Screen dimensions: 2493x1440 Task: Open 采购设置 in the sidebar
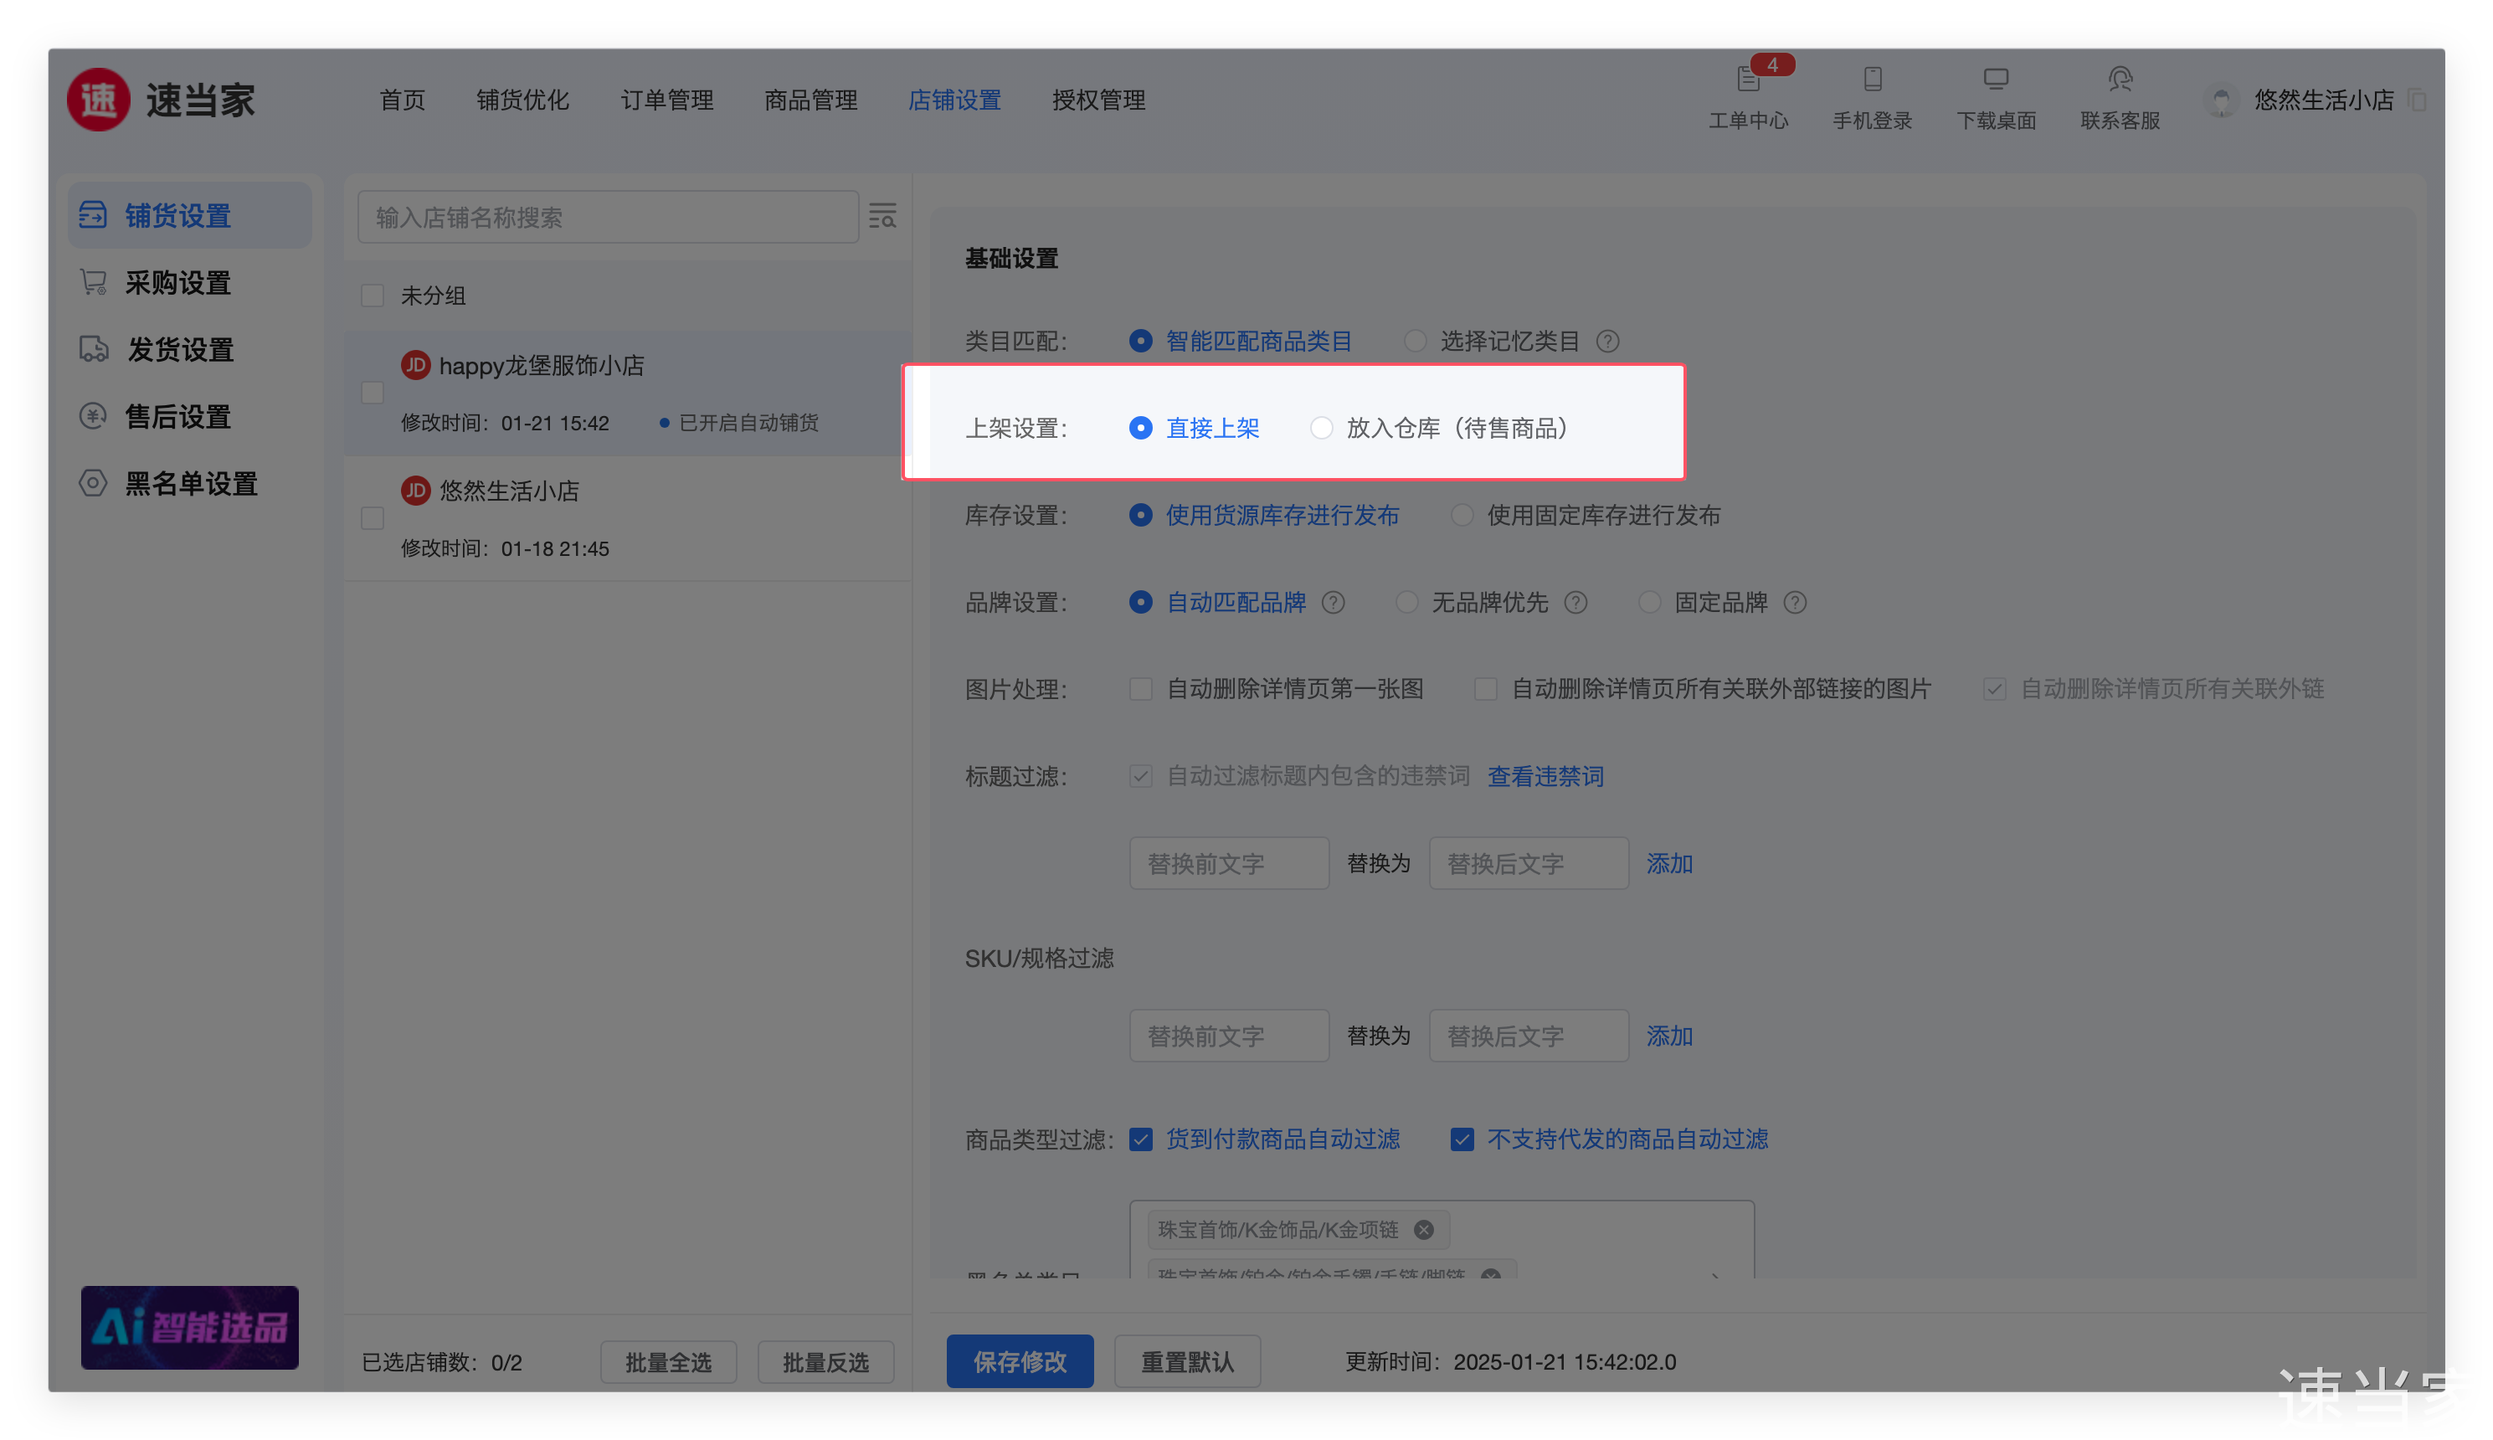pos(178,283)
